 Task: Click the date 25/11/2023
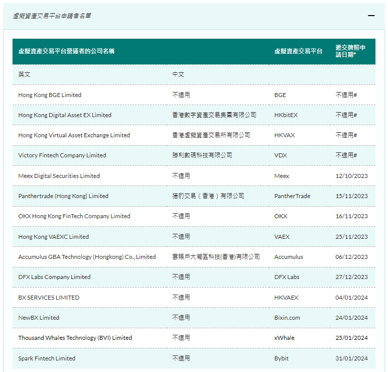352,237
